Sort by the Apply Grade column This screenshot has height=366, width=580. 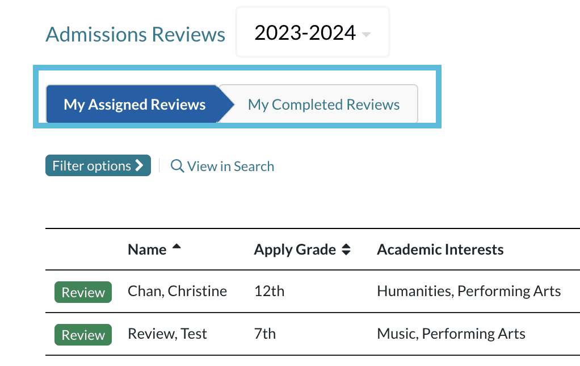(295, 249)
